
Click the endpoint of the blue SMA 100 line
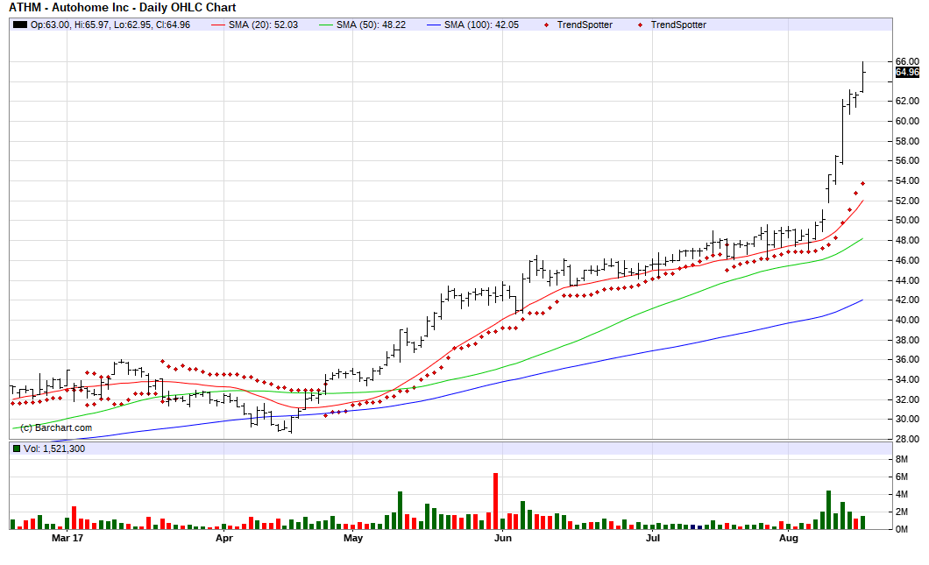pyautogui.click(x=862, y=300)
